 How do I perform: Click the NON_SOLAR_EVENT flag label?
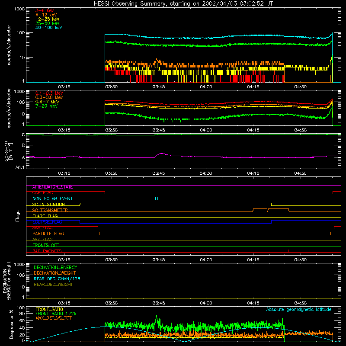click(x=52, y=199)
